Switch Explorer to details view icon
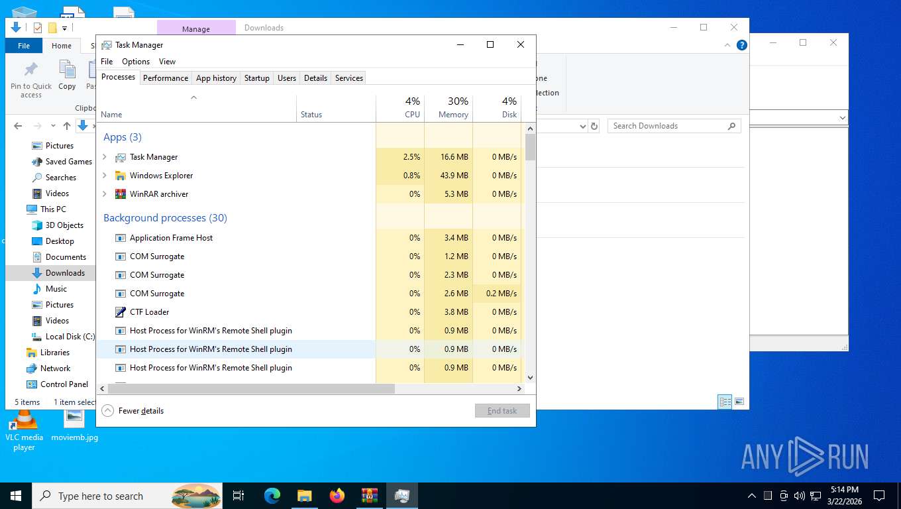Viewport: 901px width, 509px height. coord(725,402)
